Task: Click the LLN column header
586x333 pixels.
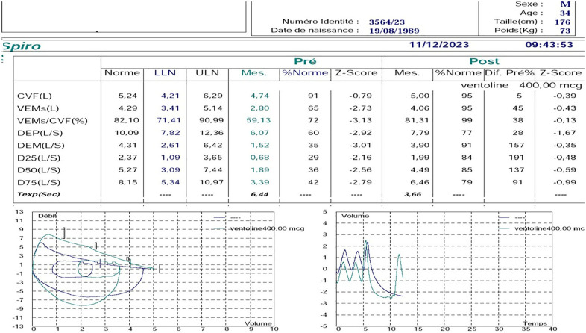Action: point(164,72)
